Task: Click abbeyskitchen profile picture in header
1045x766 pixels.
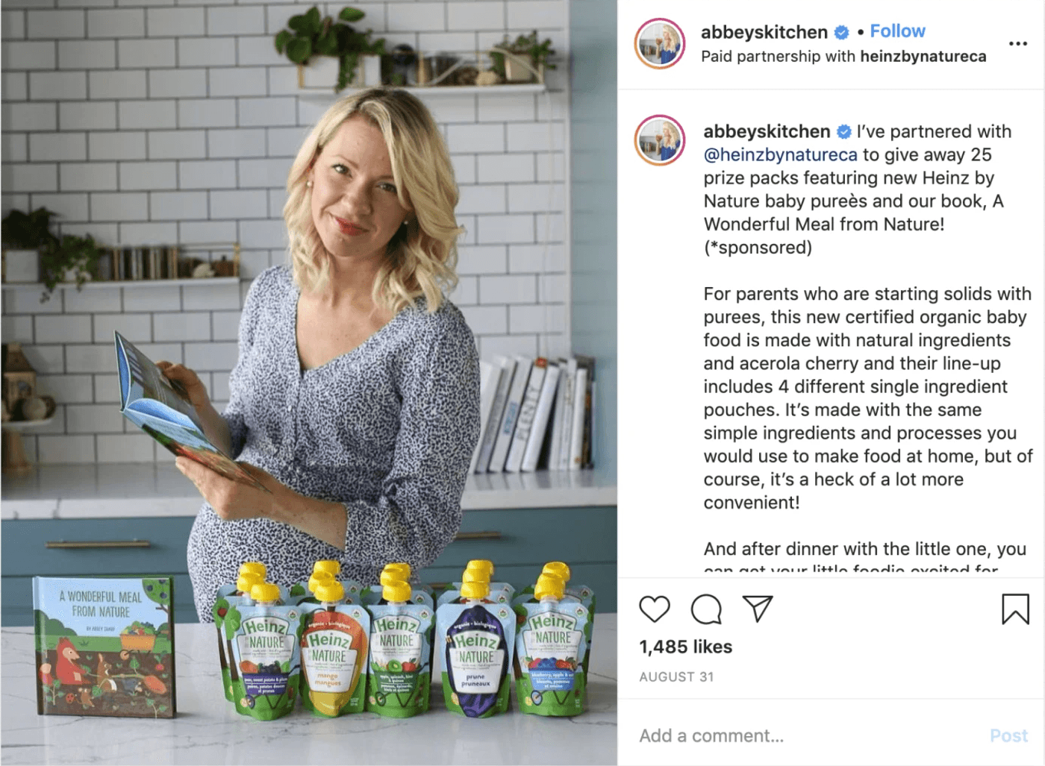Action: point(660,43)
